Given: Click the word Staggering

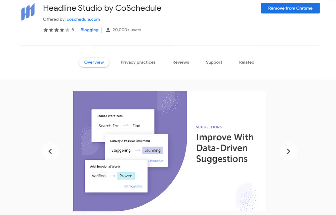Looking at the screenshot, I should point(121,150).
